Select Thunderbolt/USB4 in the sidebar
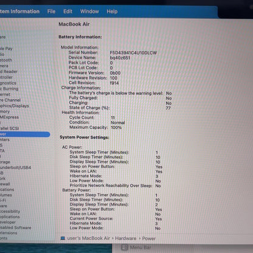Viewport: 253px width, 253px height. click(15, 168)
